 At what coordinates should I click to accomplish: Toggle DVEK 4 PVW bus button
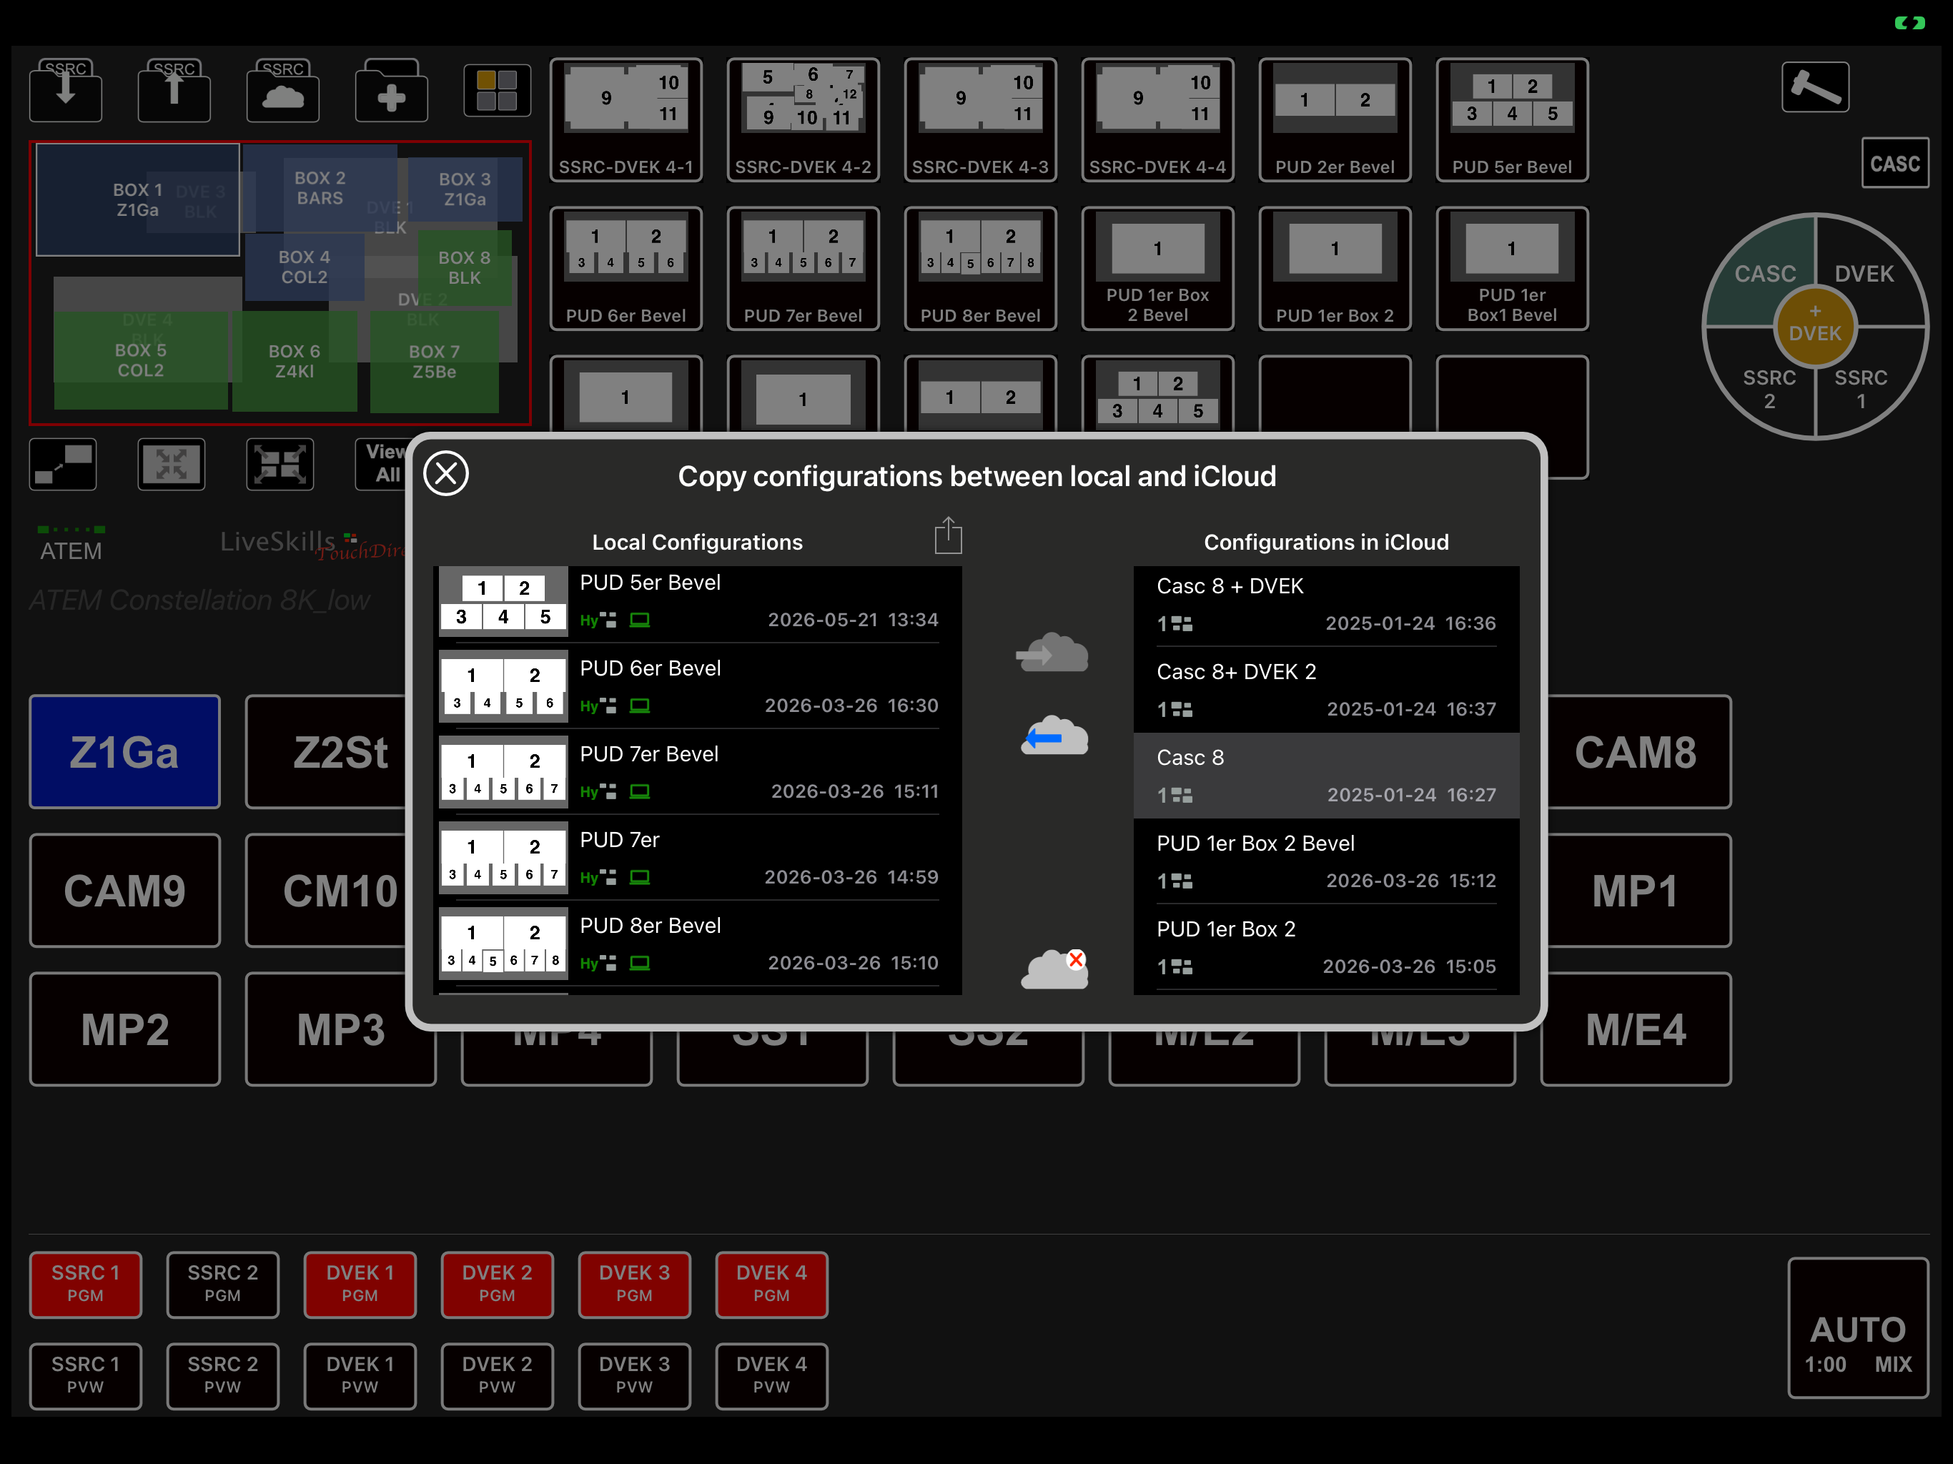click(x=771, y=1375)
